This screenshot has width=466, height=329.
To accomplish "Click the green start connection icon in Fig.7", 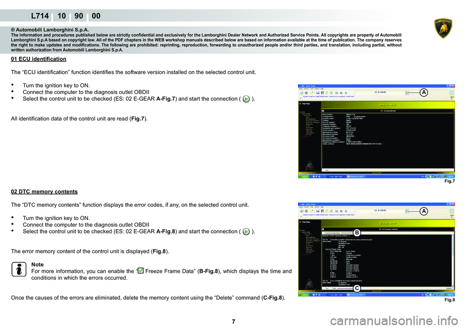I will 301,93.
